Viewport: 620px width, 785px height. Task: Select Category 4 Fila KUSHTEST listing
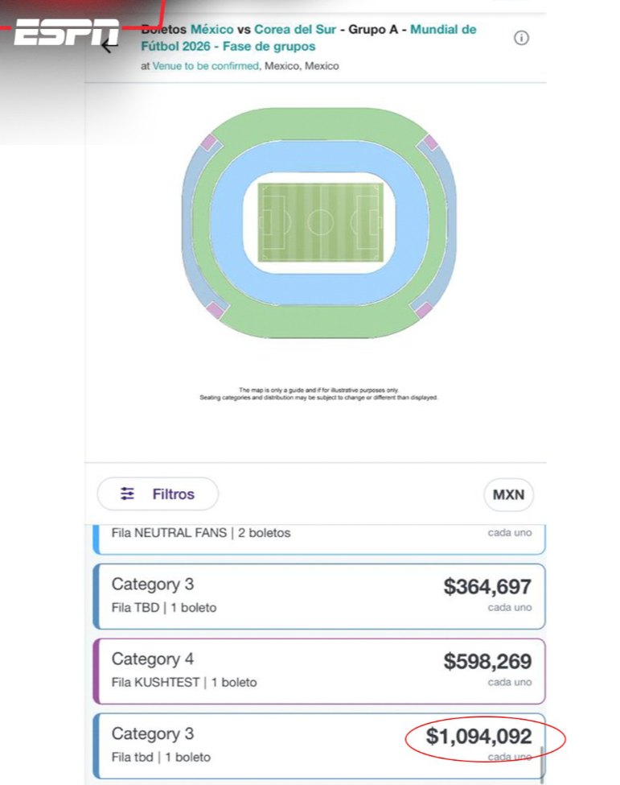click(x=319, y=671)
